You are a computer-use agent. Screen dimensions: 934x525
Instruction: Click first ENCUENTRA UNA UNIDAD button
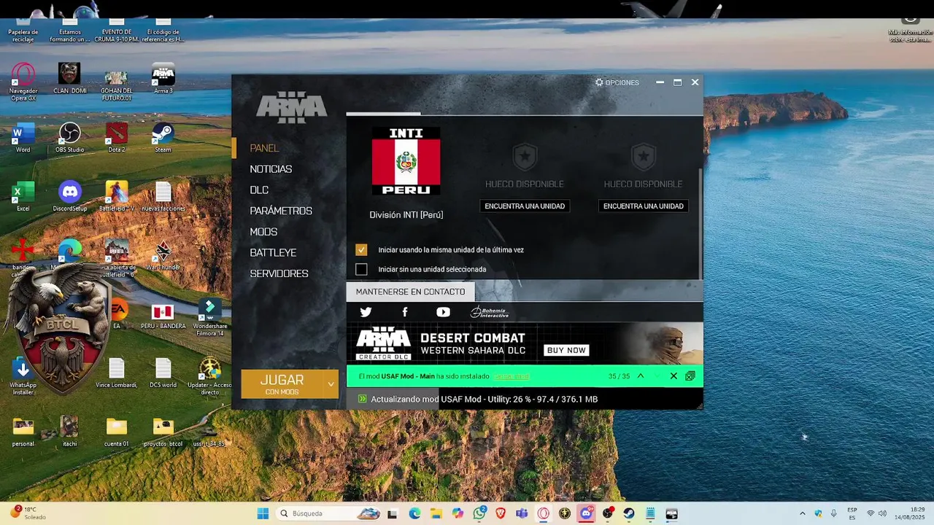525,206
